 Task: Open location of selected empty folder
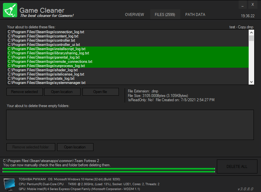click(75, 147)
